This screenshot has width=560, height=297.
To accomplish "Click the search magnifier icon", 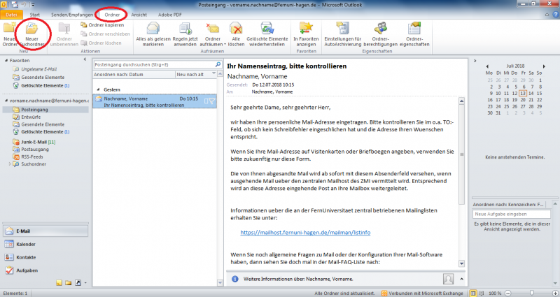I will click(x=218, y=64).
